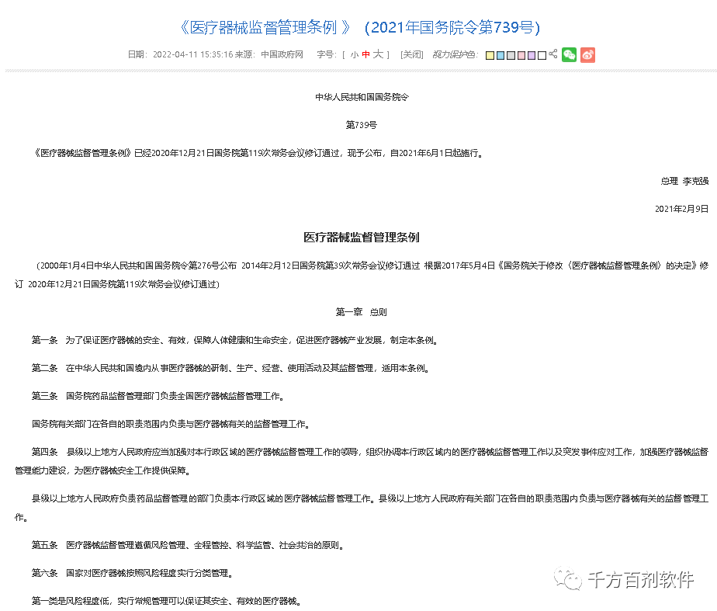This screenshot has height=611, width=717.
Task: Share the article to WeChat
Action: pos(569,54)
